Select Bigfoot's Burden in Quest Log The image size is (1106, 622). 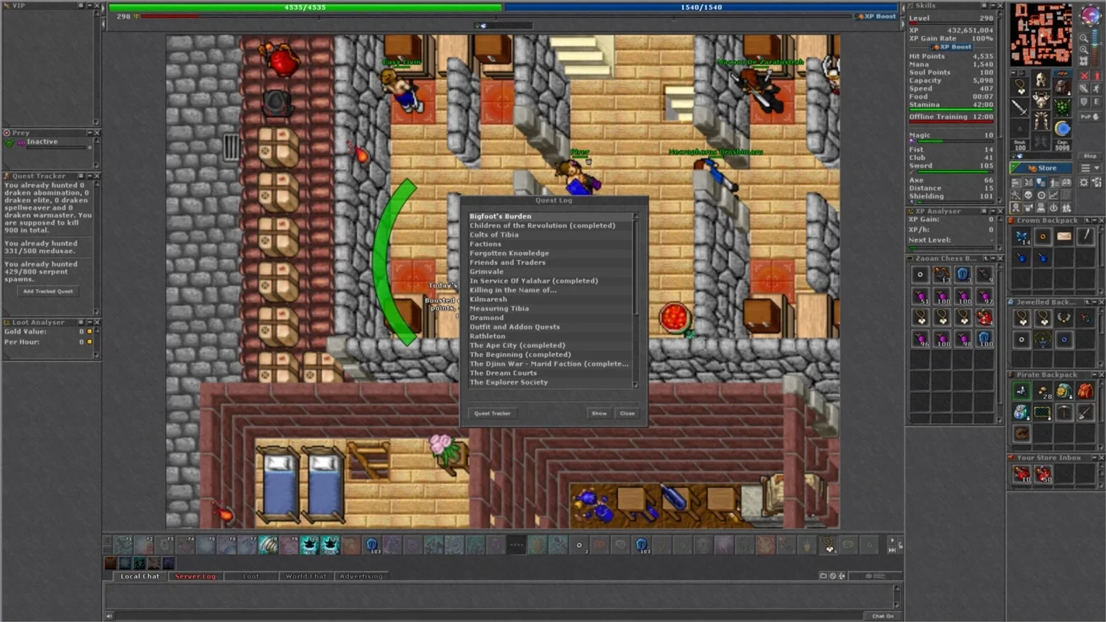pos(549,216)
